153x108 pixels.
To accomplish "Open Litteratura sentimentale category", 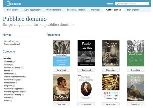I will [x=14, y=77].
